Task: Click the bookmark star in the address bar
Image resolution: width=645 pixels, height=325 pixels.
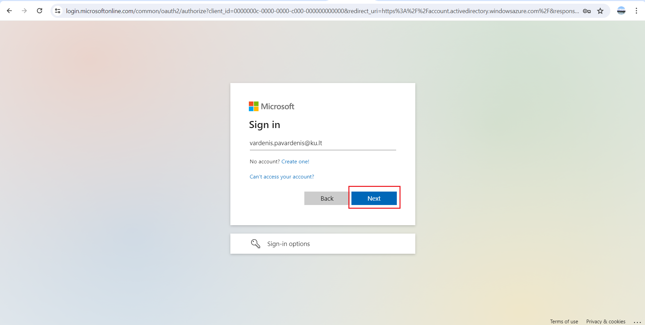Action: 601,11
